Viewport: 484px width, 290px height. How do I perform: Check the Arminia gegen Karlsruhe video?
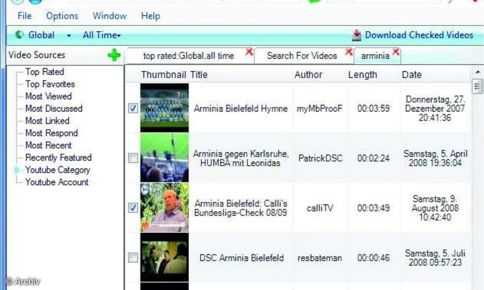click(x=133, y=158)
